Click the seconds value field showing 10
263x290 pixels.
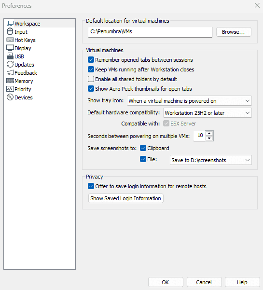point(200,136)
